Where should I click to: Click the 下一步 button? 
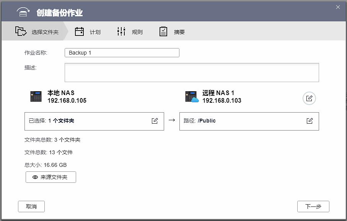point(313,206)
